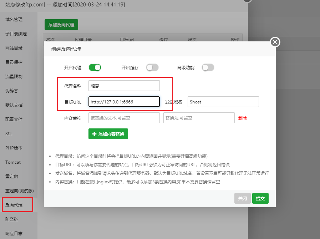Select 重定向 in the sidebar
Screen dimensions: 320x239
(x=12, y=177)
